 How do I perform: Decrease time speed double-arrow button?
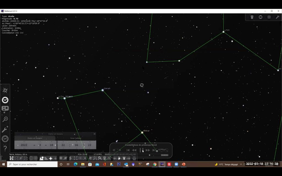(x=115, y=158)
